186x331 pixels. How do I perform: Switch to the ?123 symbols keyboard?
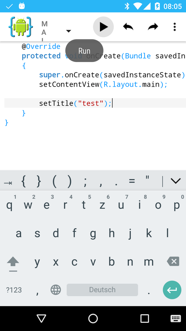[x=14, y=290]
